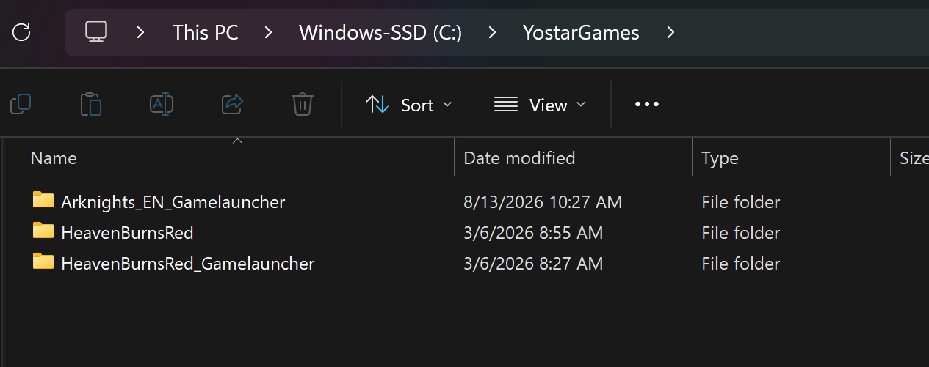Click File folder type of HeavenBurnsRed_Gamelauncher
This screenshot has width=929, height=367.
[x=741, y=264]
